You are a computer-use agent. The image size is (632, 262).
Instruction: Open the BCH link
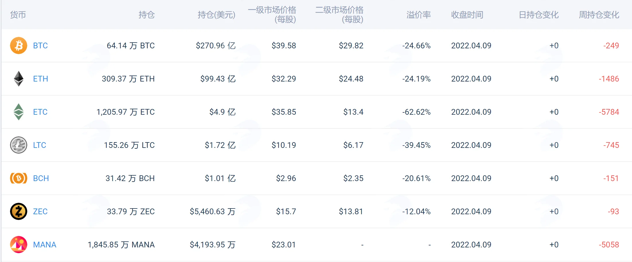click(x=41, y=178)
